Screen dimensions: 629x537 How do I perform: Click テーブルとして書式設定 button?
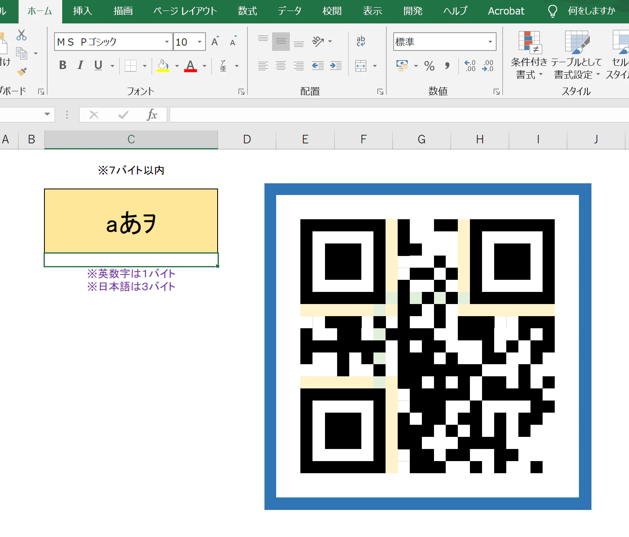tap(577, 55)
